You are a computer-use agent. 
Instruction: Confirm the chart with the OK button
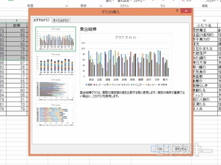pyautogui.click(x=160, y=149)
